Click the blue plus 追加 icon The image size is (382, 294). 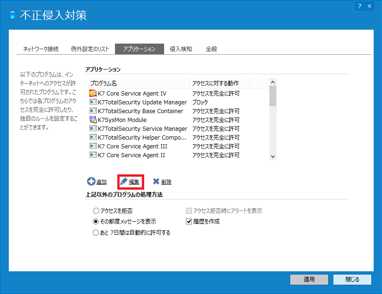coord(91,181)
